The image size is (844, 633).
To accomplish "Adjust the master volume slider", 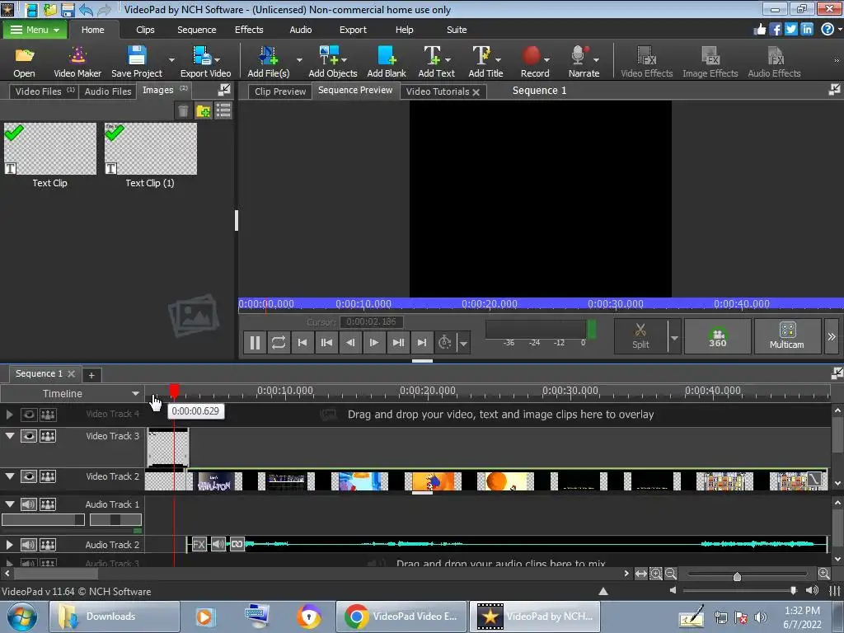I will tap(793, 590).
